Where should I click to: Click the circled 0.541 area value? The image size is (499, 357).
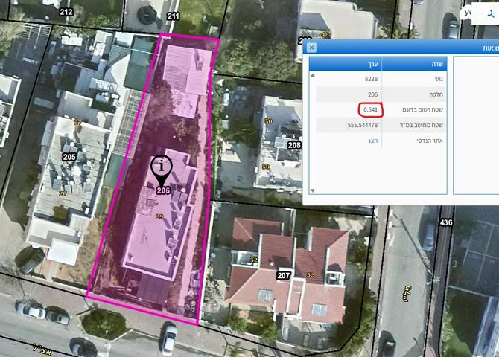point(369,109)
